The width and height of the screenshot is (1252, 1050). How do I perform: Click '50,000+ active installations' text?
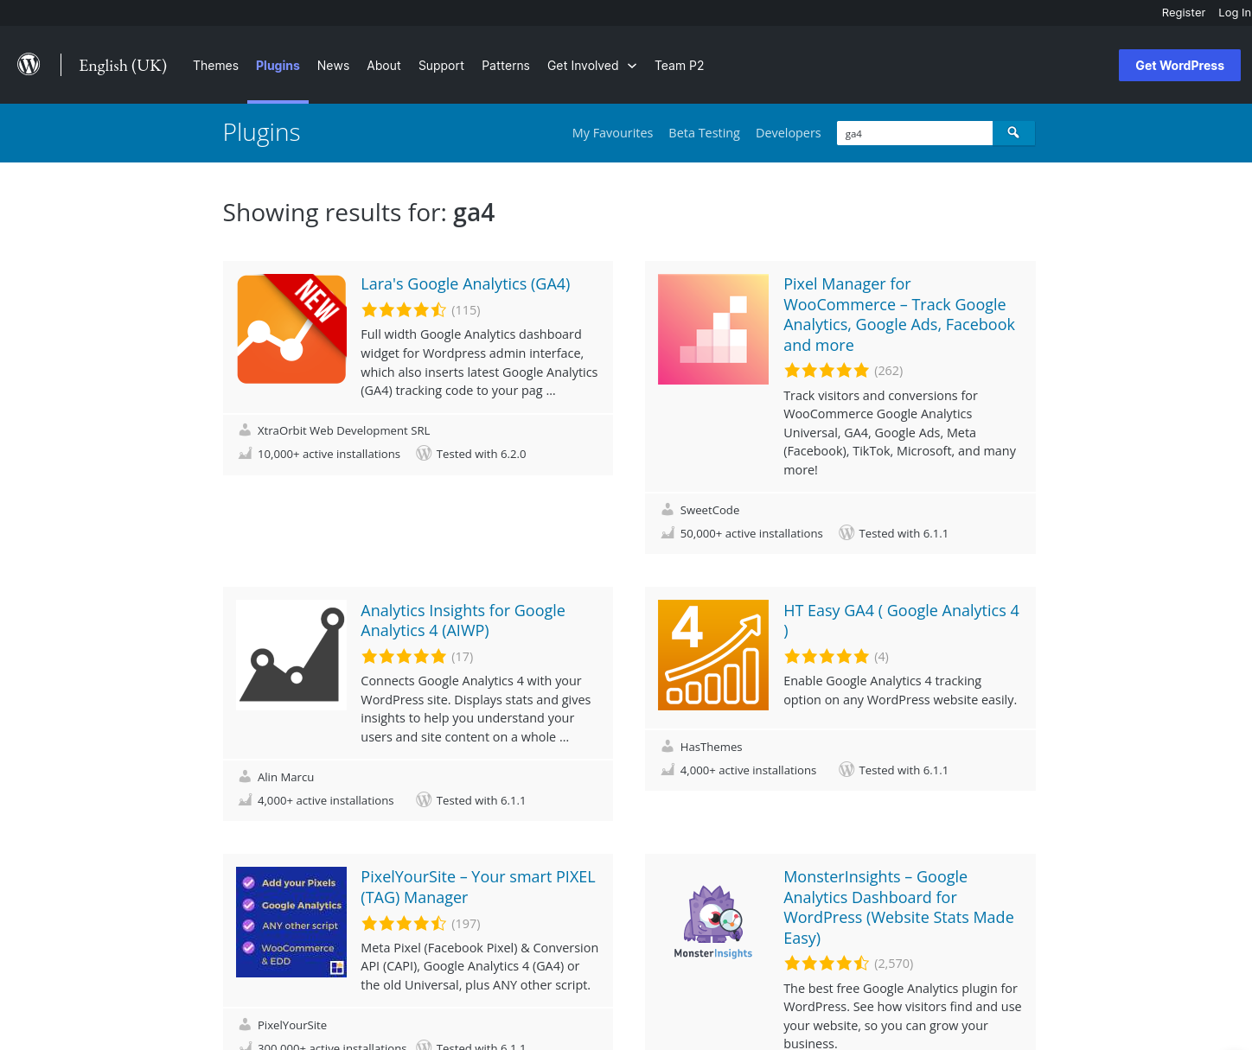click(751, 533)
